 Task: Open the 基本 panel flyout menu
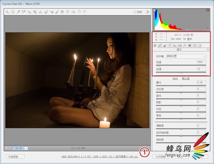(208, 50)
